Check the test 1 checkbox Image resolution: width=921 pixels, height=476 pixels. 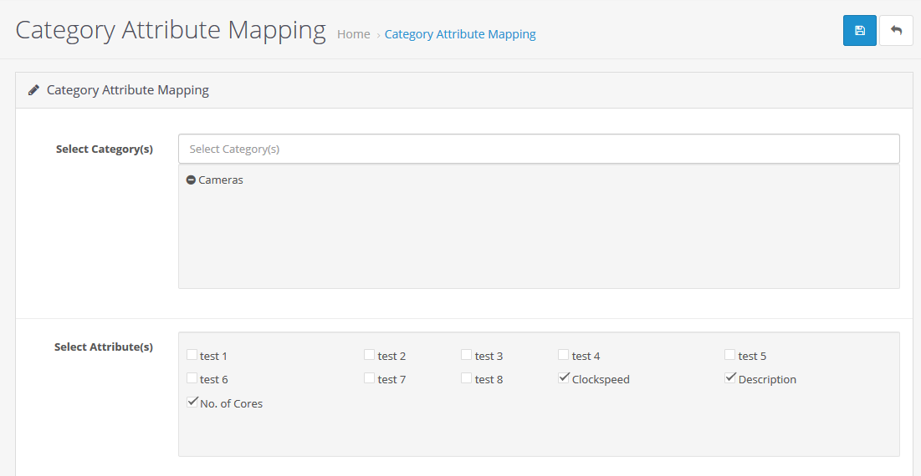coord(192,354)
